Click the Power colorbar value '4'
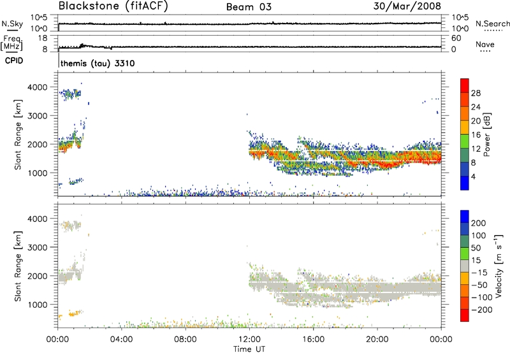The width and height of the screenshot is (510, 353). (x=473, y=176)
